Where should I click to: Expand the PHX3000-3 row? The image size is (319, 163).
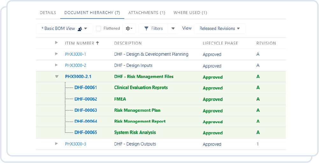[x=56, y=144]
